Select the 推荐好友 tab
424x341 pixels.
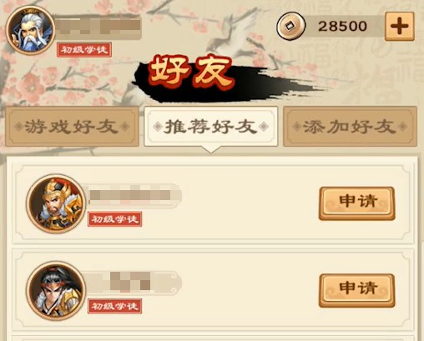tap(211, 127)
